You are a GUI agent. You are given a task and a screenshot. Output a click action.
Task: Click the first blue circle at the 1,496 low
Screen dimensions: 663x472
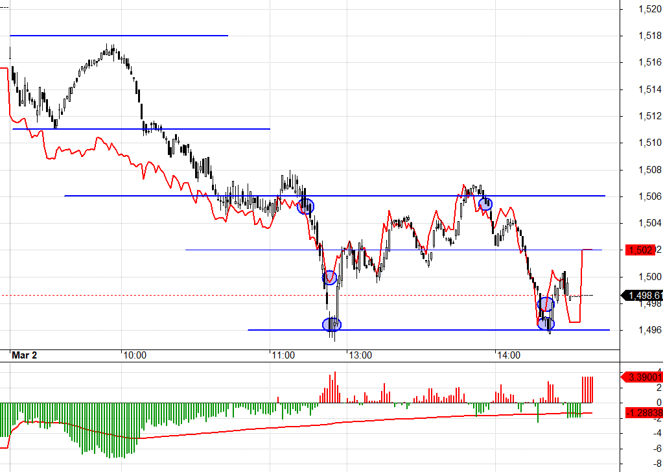pyautogui.click(x=331, y=324)
